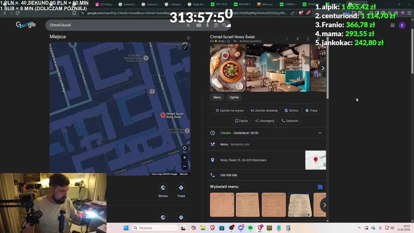
Task: Open the Google apps grid
Action: point(392,25)
